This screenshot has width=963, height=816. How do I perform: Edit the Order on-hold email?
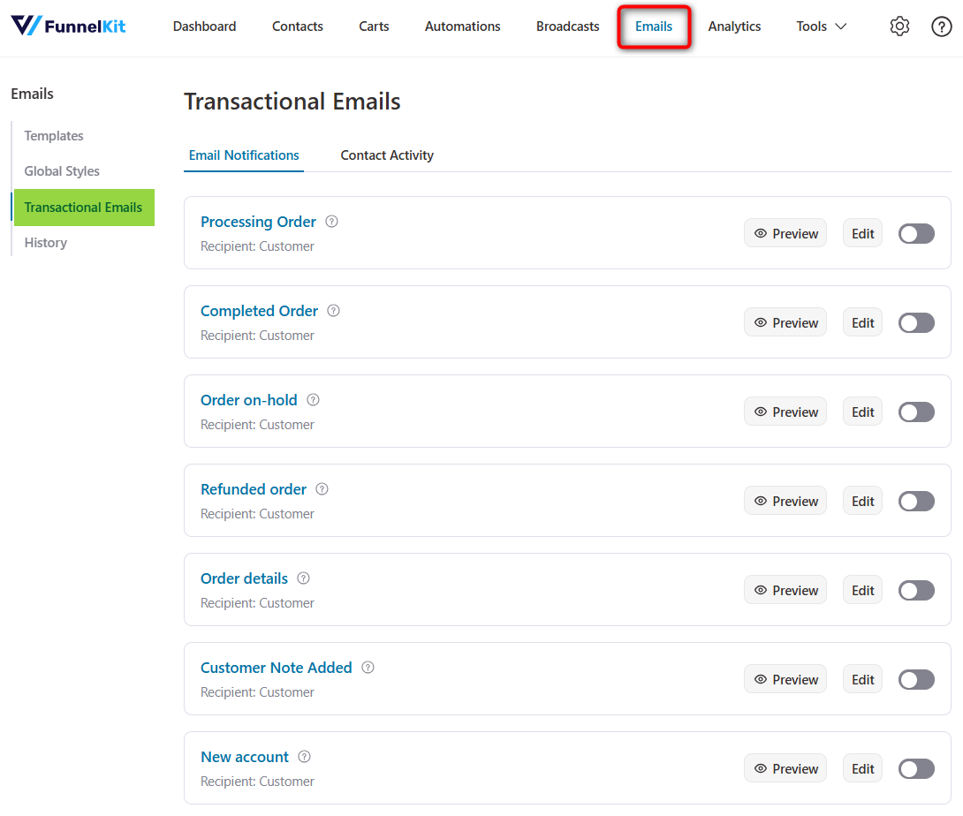click(x=862, y=412)
